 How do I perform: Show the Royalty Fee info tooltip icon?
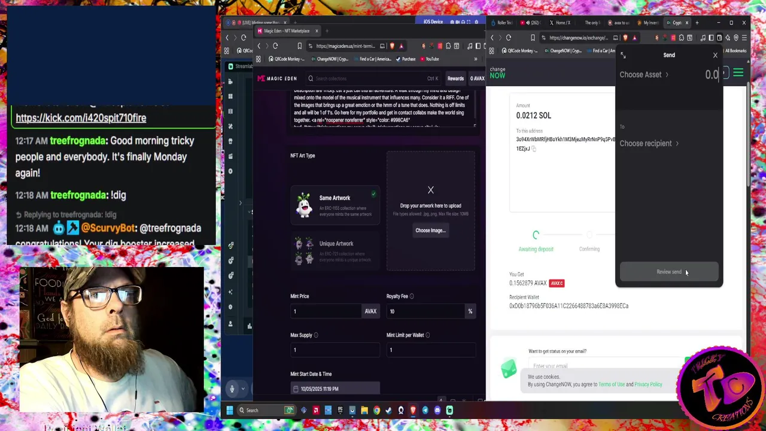pos(412,296)
